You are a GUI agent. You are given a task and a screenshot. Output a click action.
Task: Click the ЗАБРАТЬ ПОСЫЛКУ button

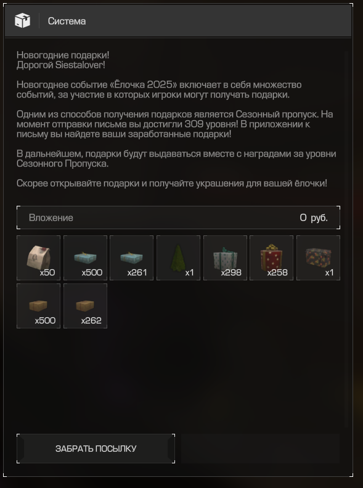click(96, 449)
